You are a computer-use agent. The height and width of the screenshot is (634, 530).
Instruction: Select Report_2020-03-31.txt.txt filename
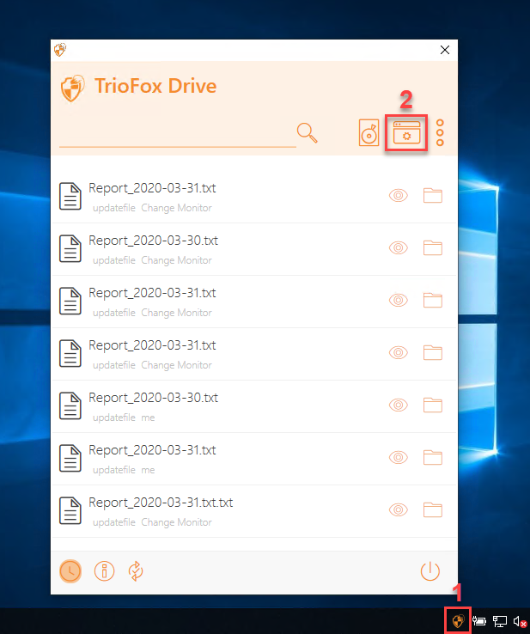click(x=161, y=503)
